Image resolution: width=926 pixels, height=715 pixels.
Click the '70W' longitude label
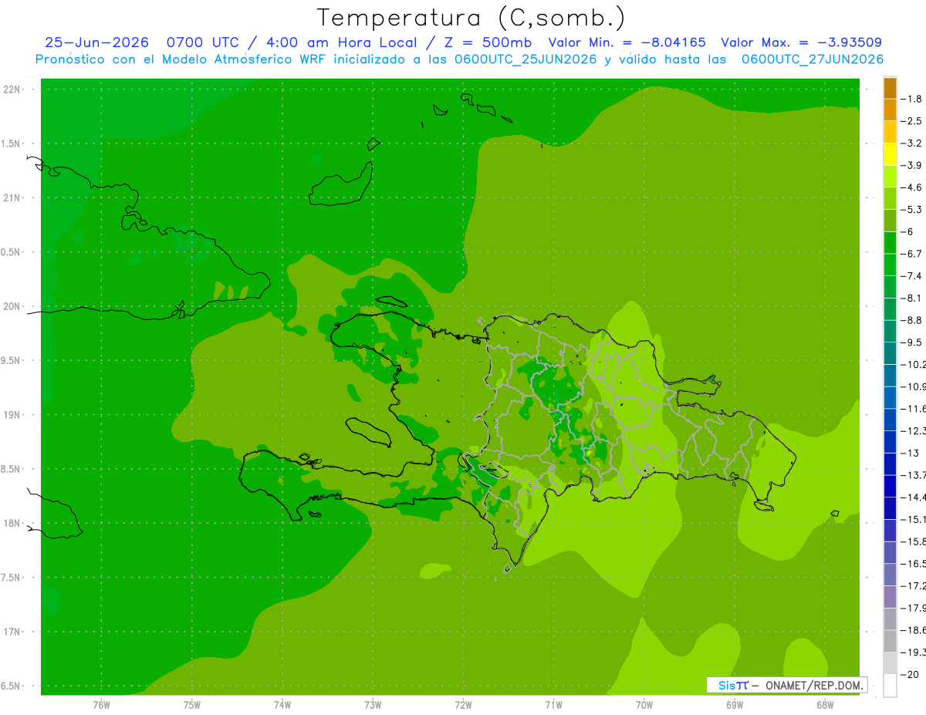tap(644, 706)
